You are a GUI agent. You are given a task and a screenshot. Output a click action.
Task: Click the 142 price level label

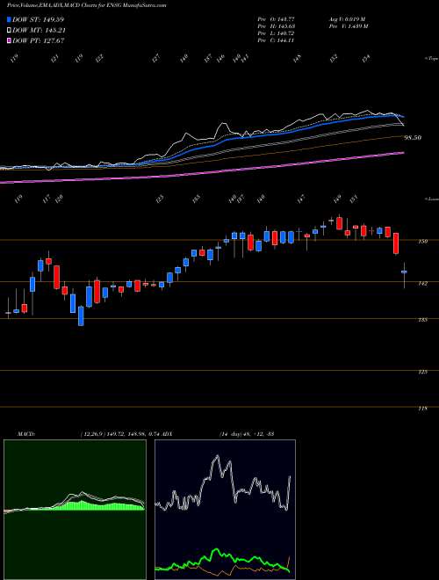424,283
